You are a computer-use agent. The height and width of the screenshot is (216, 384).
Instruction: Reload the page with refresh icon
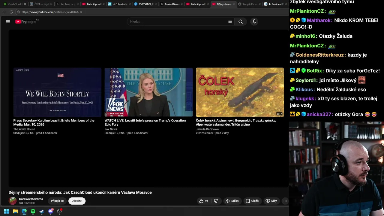[x=11, y=12]
